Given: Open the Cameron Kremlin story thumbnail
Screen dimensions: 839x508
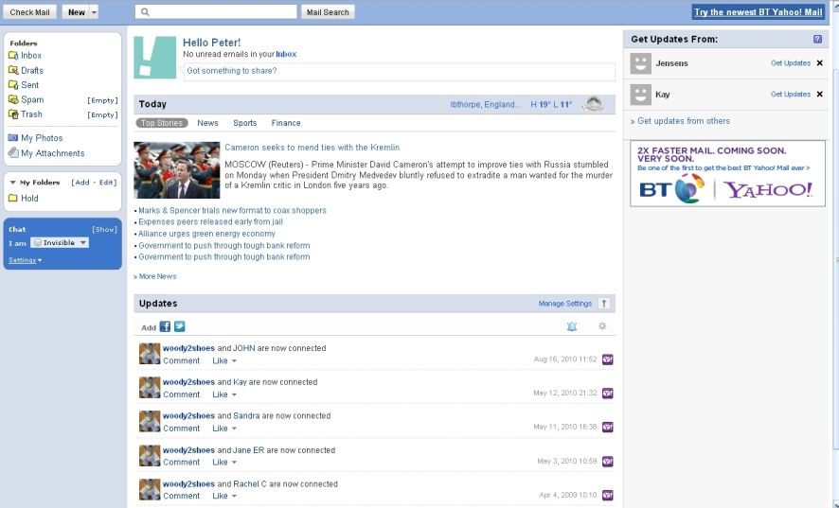Looking at the screenshot, I should pos(176,170).
